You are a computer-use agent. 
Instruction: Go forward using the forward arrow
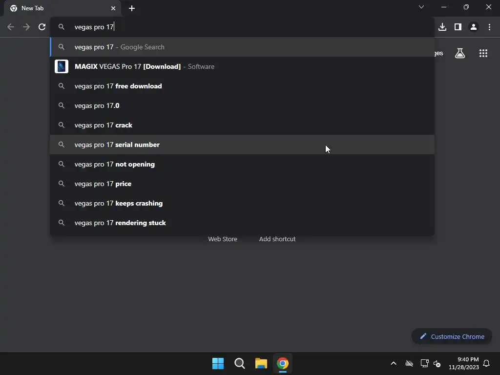pyautogui.click(x=26, y=27)
